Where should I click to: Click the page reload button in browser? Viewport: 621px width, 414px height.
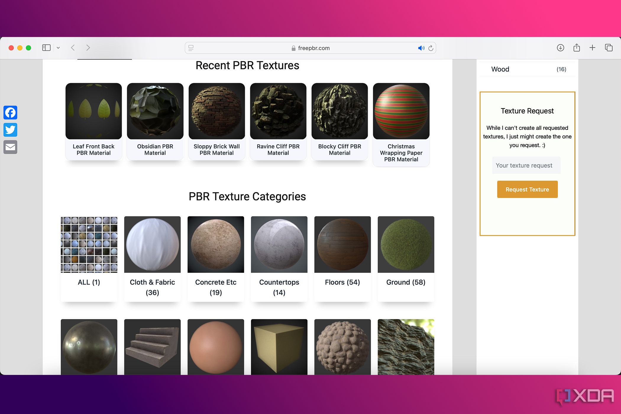[431, 48]
